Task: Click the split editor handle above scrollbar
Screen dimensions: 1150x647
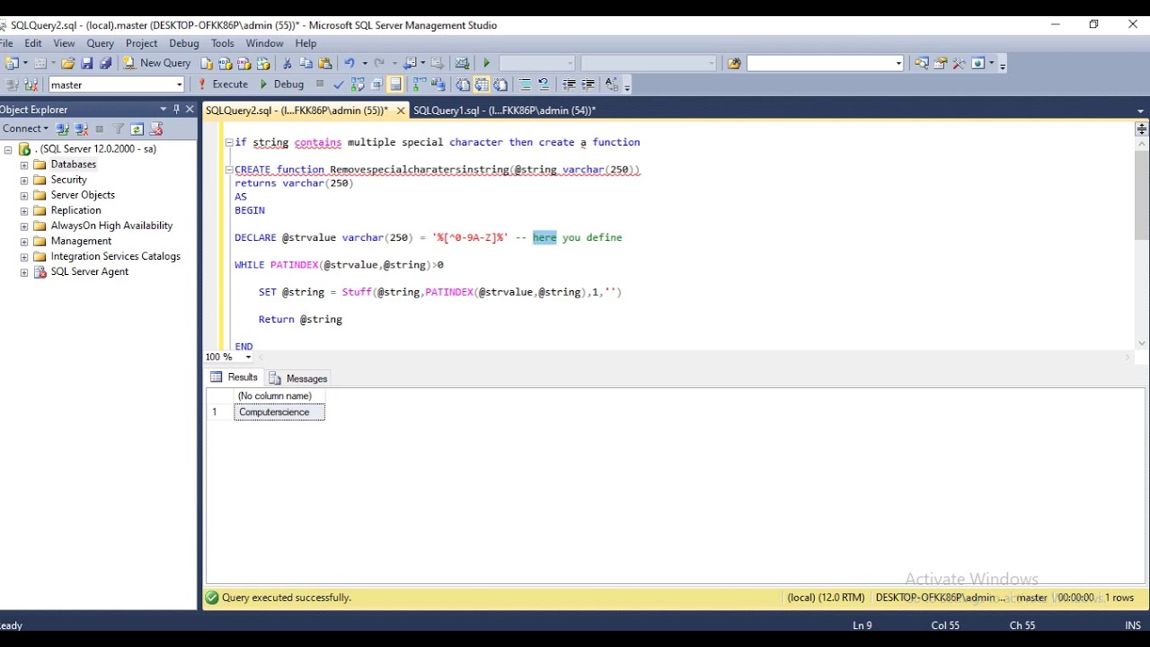Action: click(1141, 129)
